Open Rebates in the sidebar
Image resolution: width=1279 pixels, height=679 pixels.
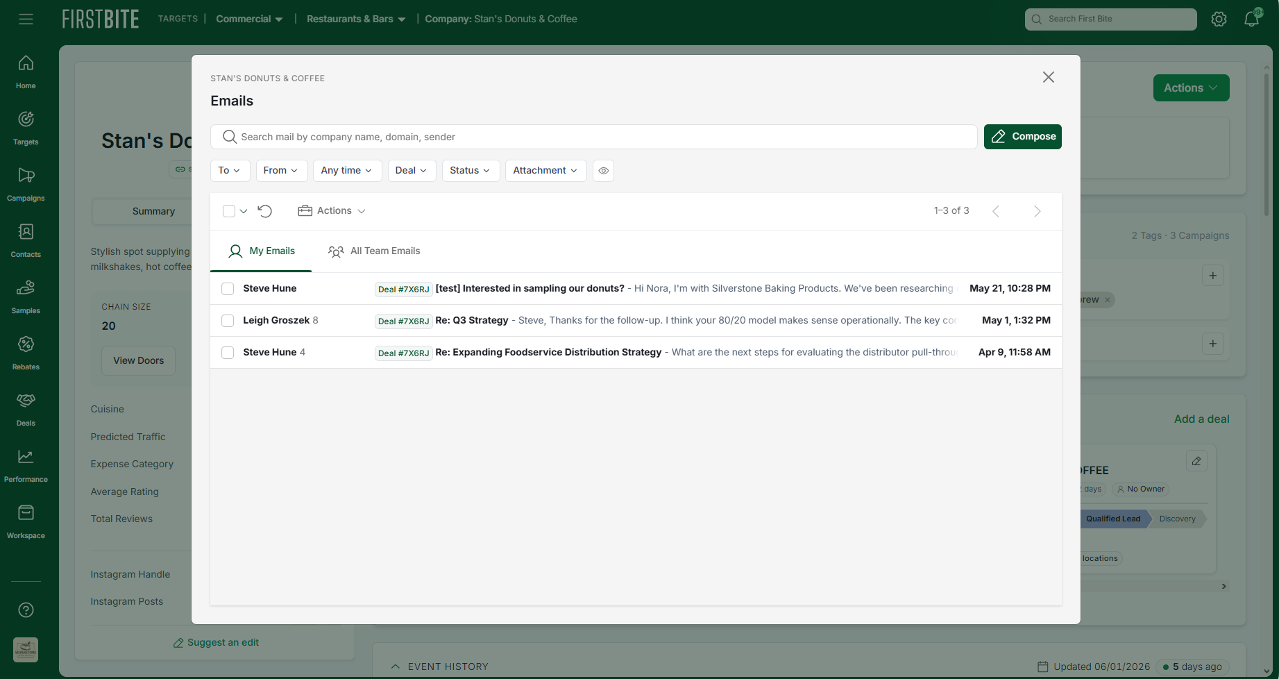click(26, 353)
